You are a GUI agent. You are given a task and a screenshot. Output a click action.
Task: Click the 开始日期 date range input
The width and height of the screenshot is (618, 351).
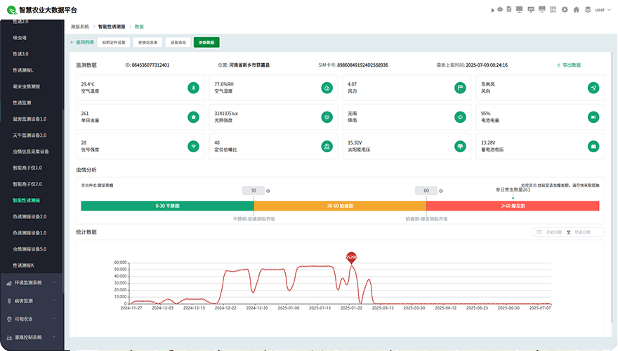coord(555,232)
